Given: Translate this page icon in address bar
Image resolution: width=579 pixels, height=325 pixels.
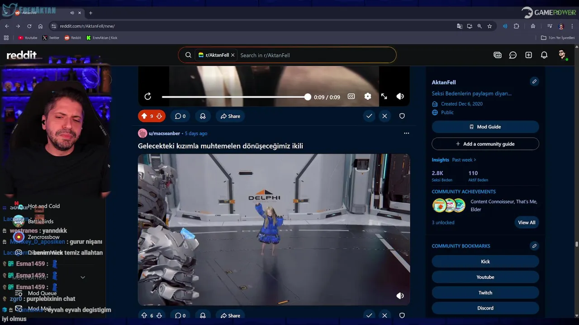Looking at the screenshot, I should 460,26.
